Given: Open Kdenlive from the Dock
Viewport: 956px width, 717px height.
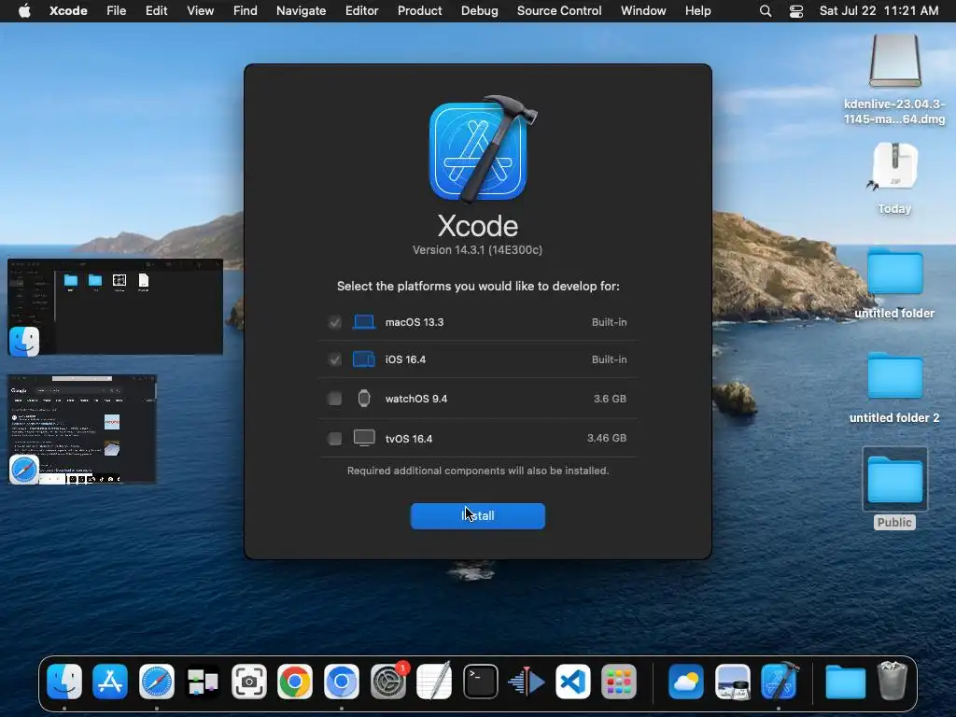Looking at the screenshot, I should click(x=527, y=681).
